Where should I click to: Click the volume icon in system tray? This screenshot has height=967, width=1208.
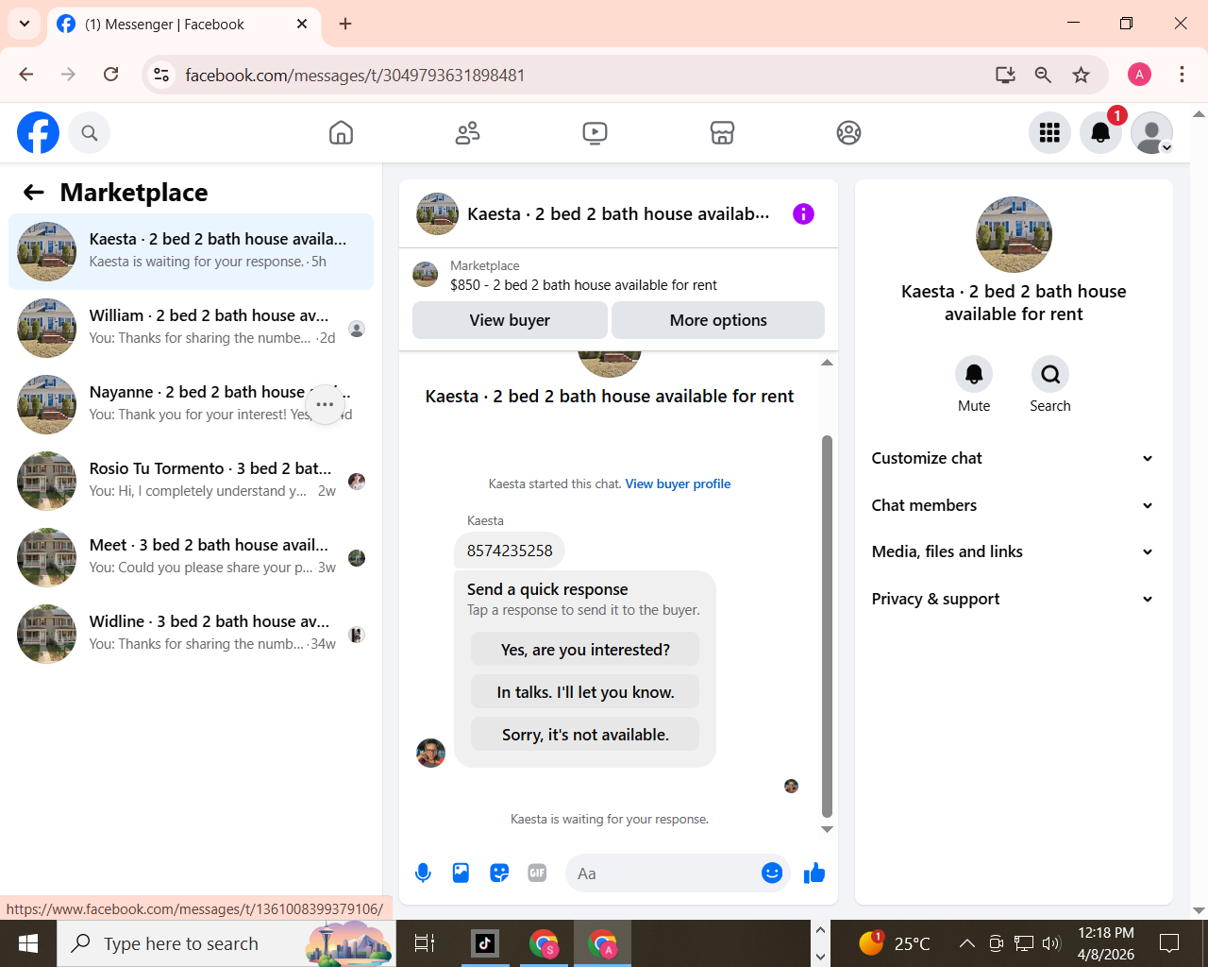click(1051, 942)
